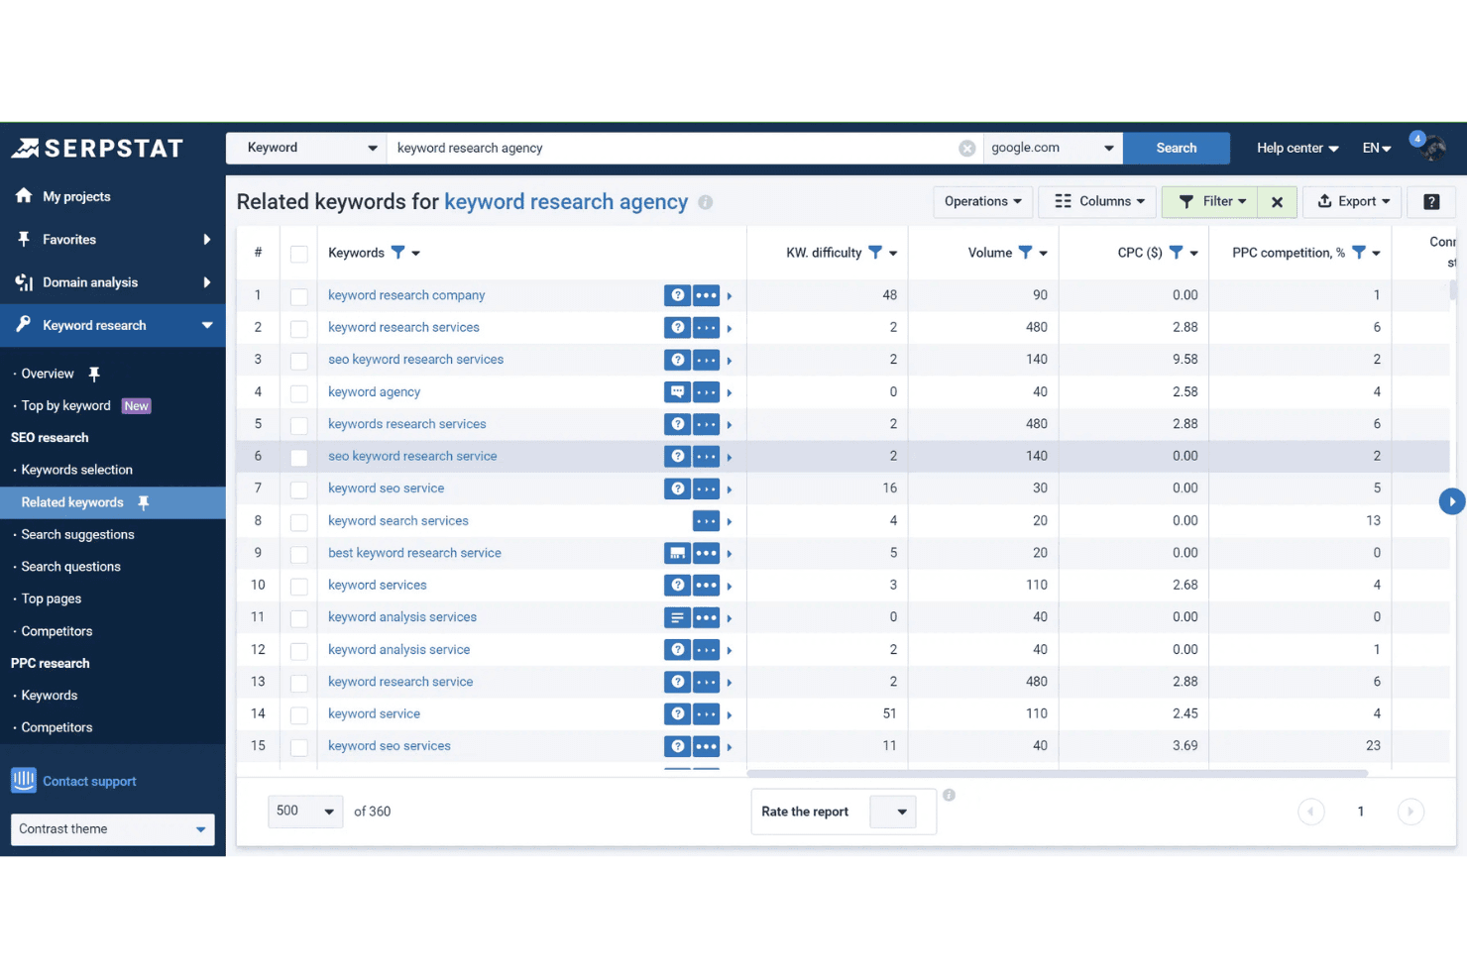1467x978 pixels.
Task: Click the Serpstat logo
Action: pos(97,149)
